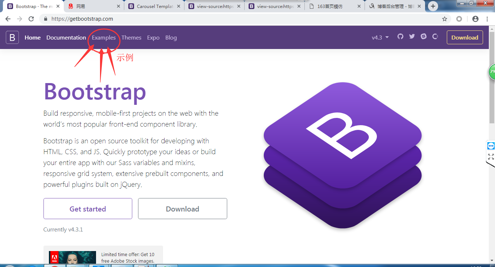
Task: Open the Expo nav item
Action: click(x=153, y=37)
